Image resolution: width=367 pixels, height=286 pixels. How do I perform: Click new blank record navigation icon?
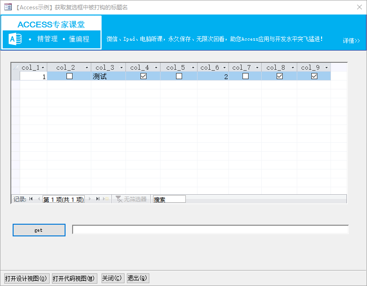click(x=106, y=199)
